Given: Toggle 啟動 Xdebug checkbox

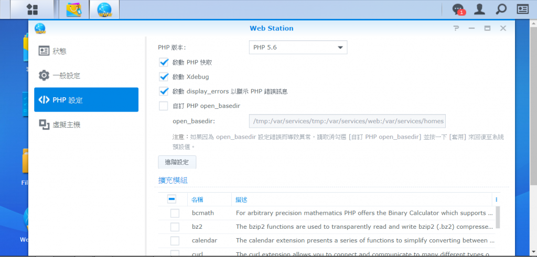Looking at the screenshot, I should pyautogui.click(x=164, y=76).
